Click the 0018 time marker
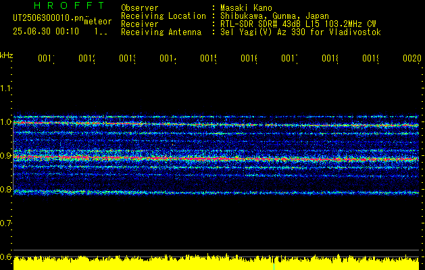The width and height of the screenshot is (425, 270). point(330,58)
